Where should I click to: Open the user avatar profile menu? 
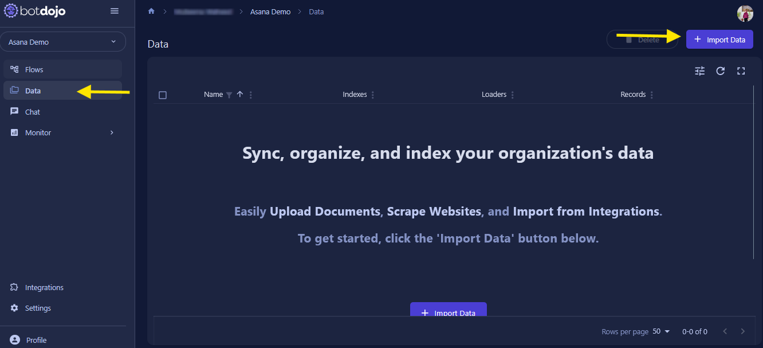click(745, 13)
